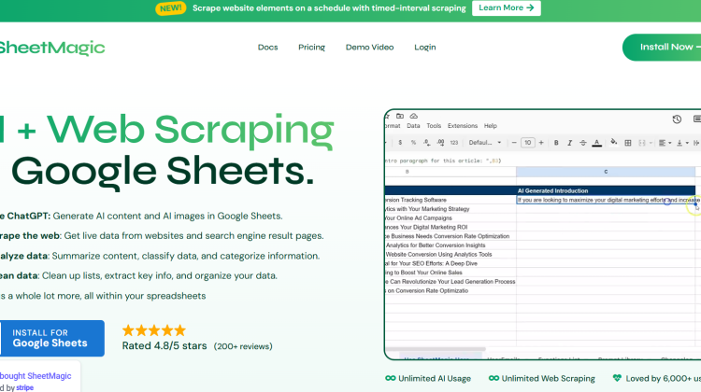
Task: Click the 'bought SheetMagic' notification text
Action: pyautogui.click(x=36, y=376)
